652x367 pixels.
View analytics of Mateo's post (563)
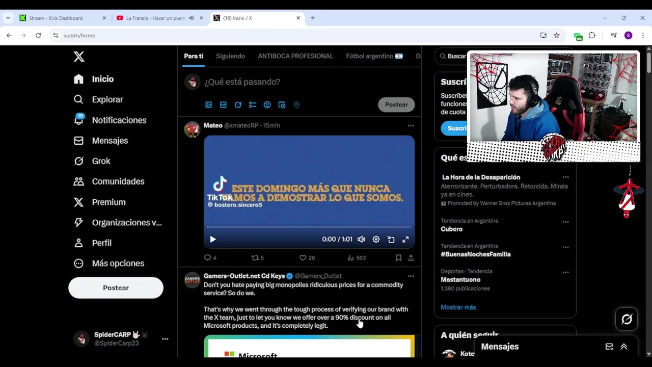click(356, 258)
